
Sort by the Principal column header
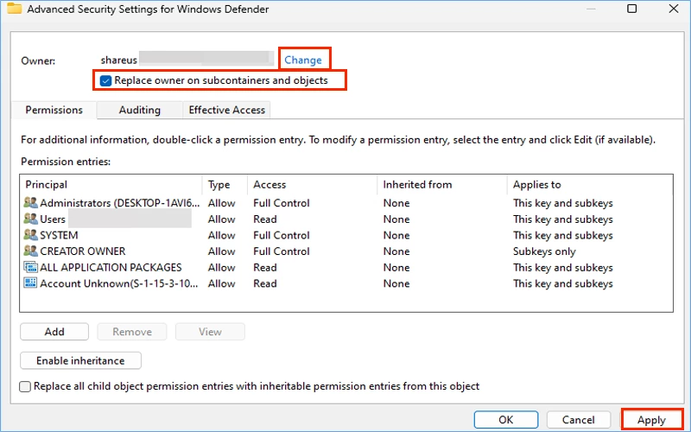click(111, 184)
